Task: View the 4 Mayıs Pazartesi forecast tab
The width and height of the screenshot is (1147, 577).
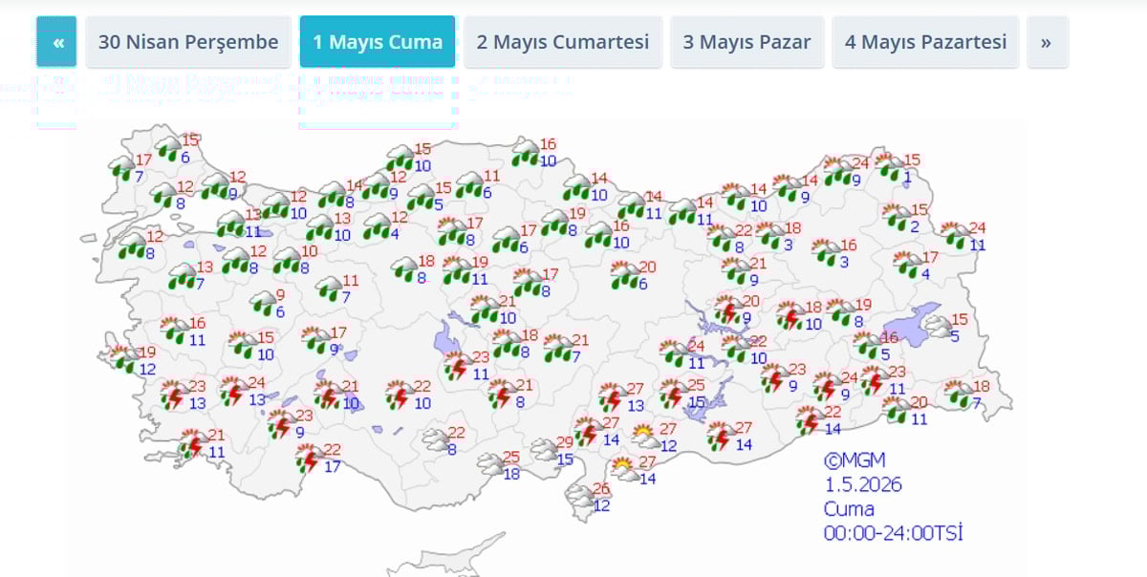Action: tap(925, 42)
